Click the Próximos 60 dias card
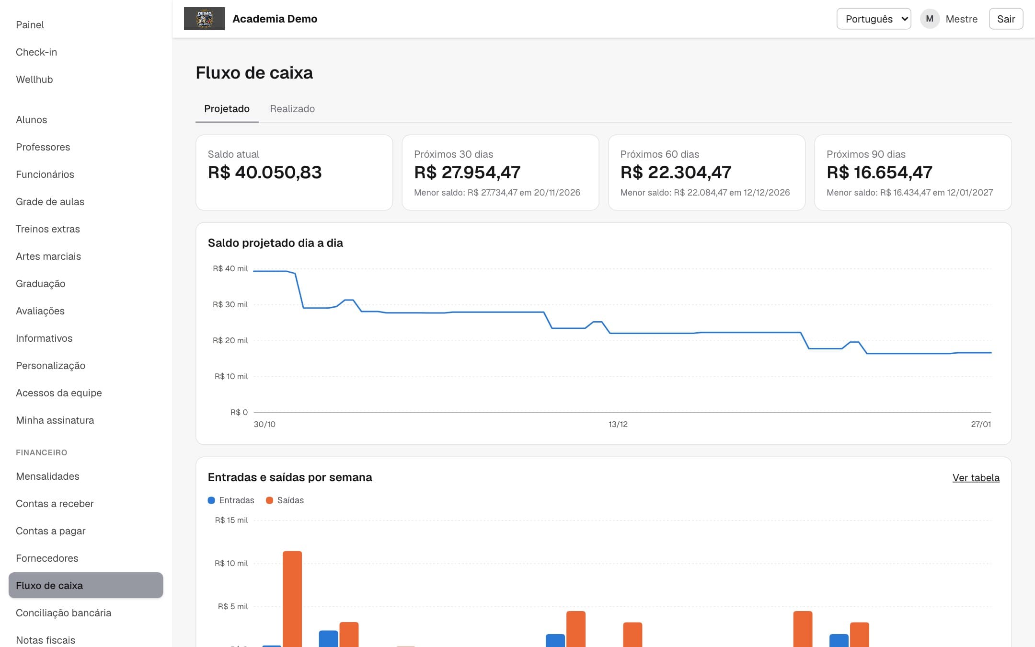Screen dimensions: 1035x647 coord(707,173)
